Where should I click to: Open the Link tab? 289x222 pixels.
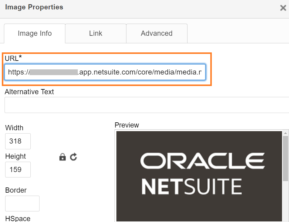pyautogui.click(x=96, y=33)
